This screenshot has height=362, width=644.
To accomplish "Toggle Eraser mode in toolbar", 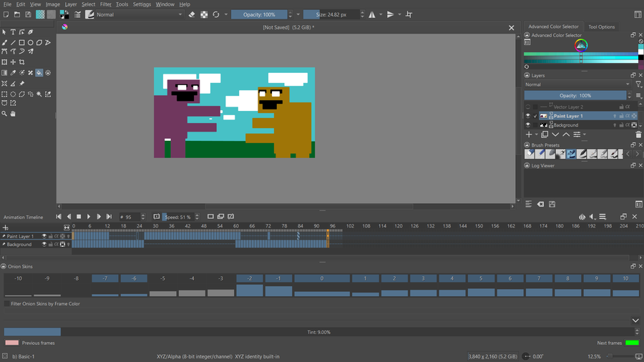I will click(192, 14).
